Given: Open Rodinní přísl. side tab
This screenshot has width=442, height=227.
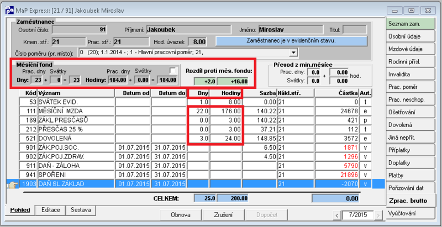Looking at the screenshot, I should tap(411, 62).
